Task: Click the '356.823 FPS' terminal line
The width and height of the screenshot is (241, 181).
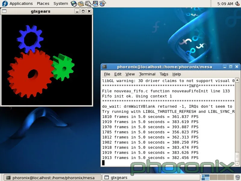Action: coord(150,132)
